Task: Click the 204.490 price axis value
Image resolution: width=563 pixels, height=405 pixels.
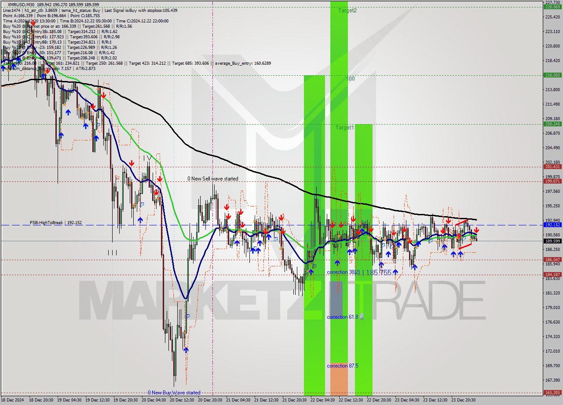Action: click(552, 147)
